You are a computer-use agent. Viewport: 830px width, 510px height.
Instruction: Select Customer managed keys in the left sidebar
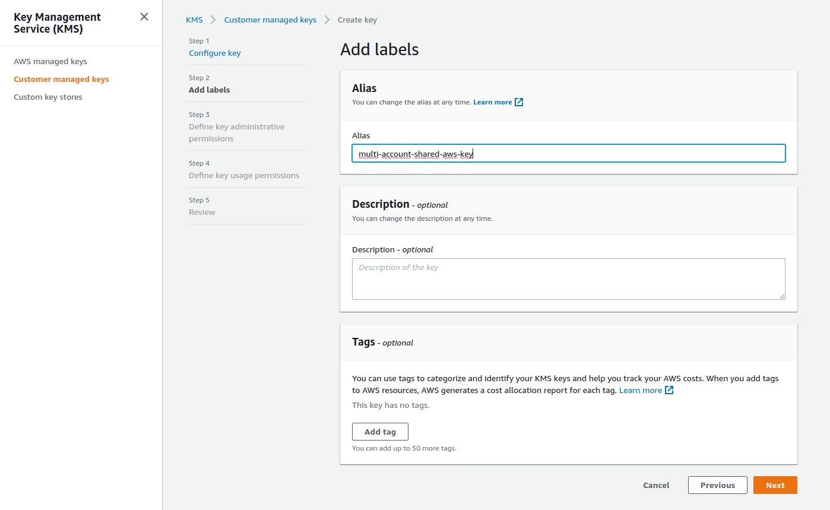61,79
